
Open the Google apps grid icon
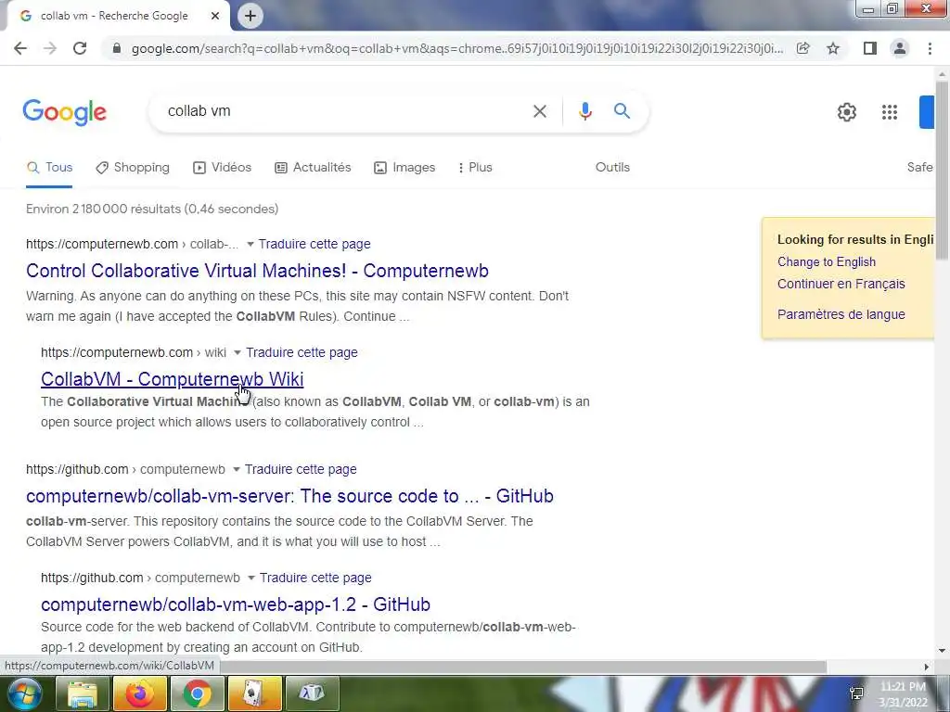coord(890,112)
